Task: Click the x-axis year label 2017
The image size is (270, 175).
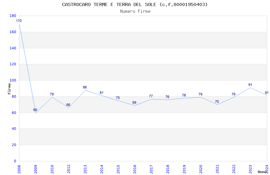Action: click(x=151, y=169)
